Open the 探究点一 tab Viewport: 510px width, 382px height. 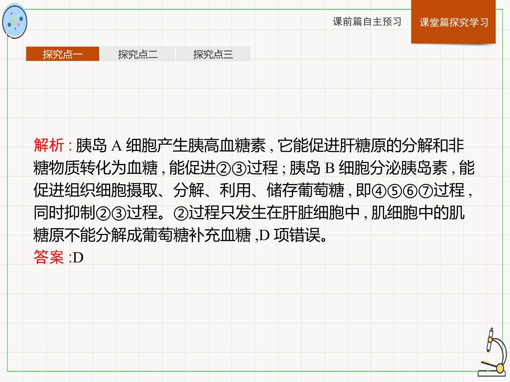click(x=63, y=54)
